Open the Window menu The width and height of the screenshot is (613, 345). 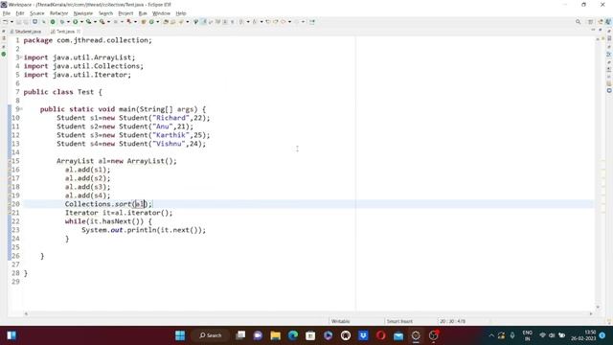161,13
